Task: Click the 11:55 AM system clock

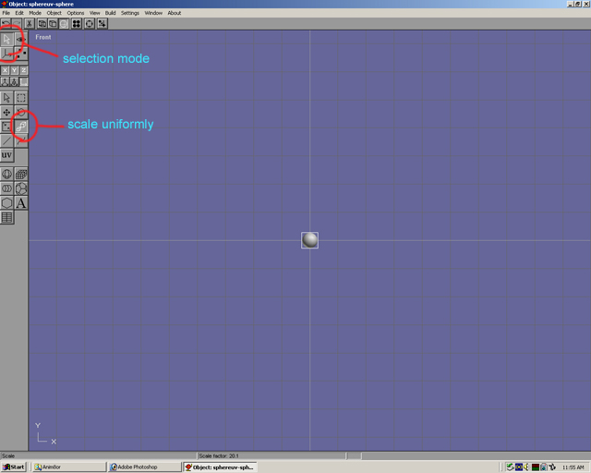Action: click(573, 467)
